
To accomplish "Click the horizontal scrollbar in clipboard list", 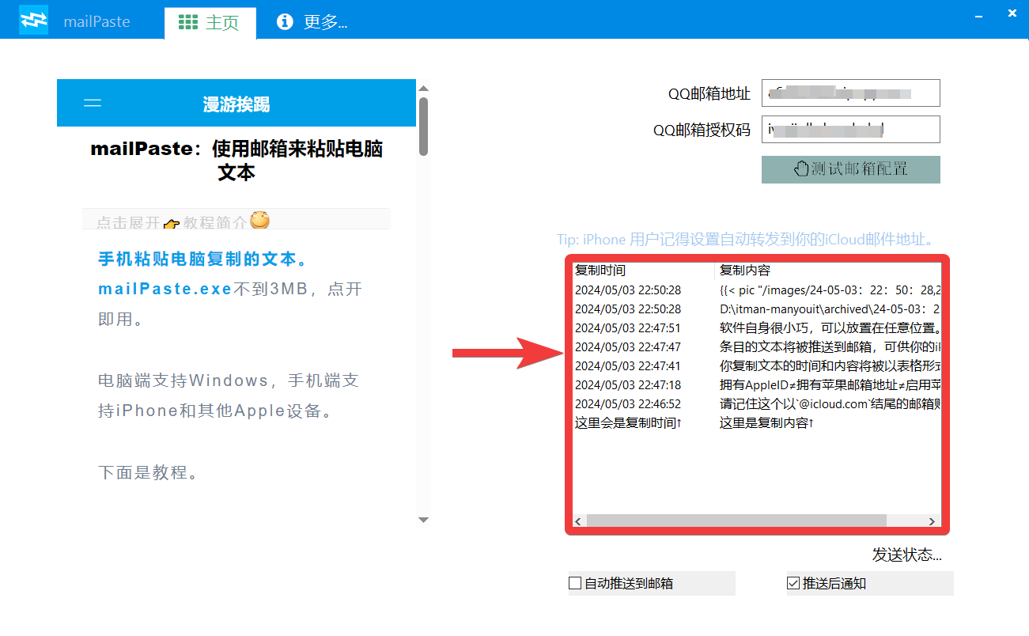I will click(736, 521).
